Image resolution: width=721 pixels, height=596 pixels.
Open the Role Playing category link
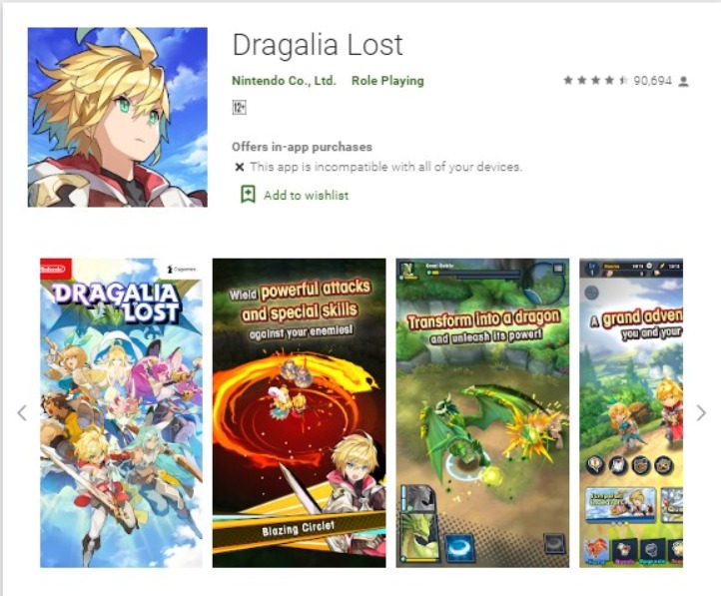[387, 81]
